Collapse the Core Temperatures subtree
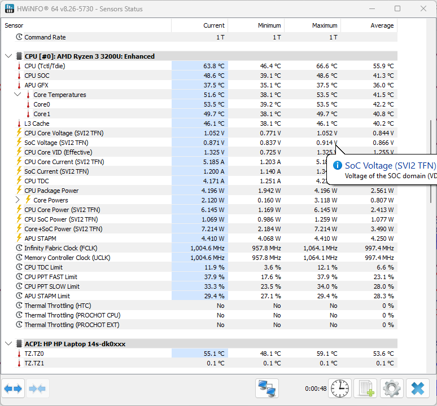 click(x=18, y=95)
